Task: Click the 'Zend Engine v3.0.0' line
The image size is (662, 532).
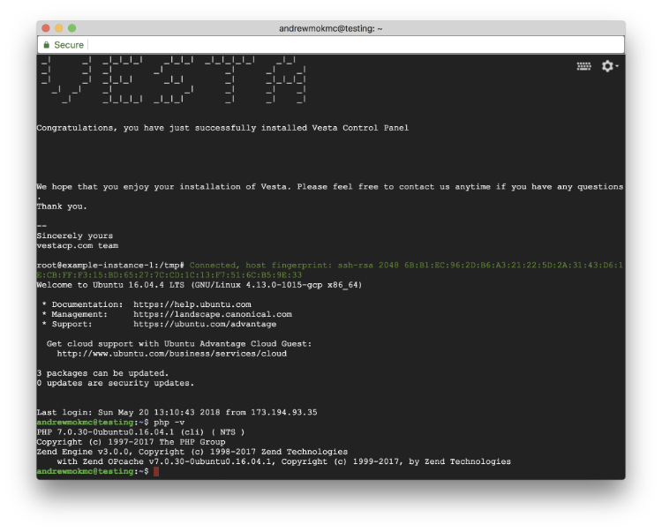Action: tap(192, 452)
